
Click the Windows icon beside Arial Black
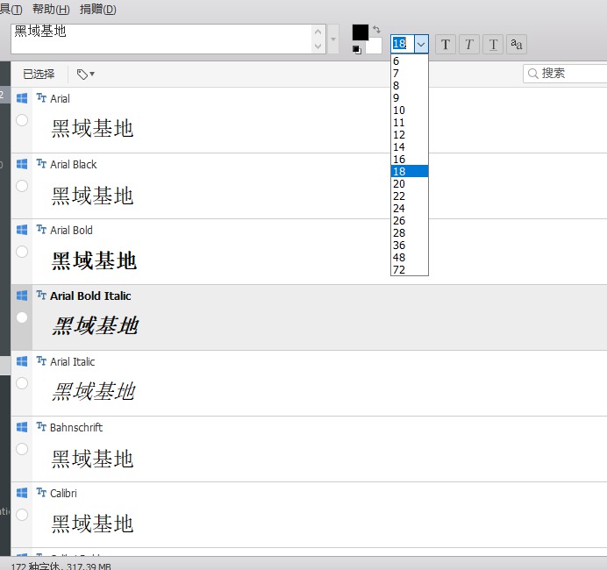point(22,164)
